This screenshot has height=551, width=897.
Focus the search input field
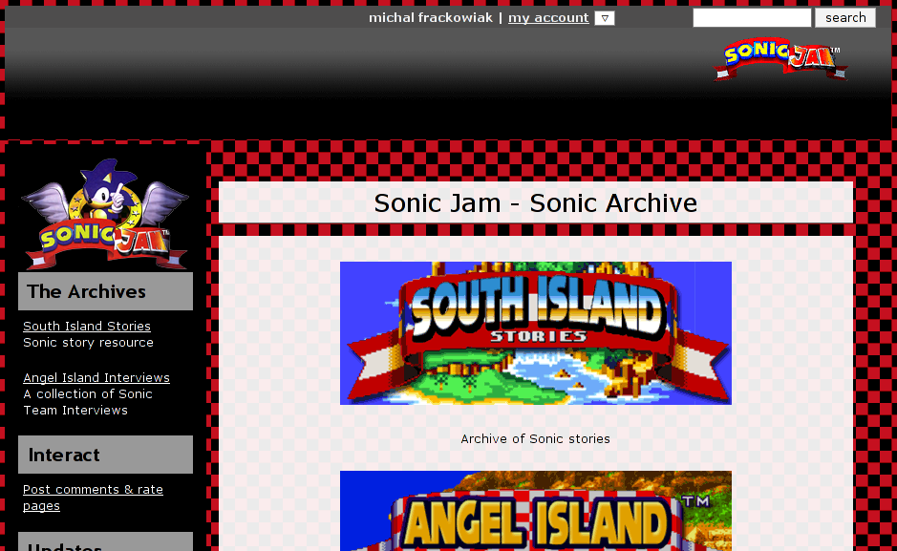click(x=752, y=18)
